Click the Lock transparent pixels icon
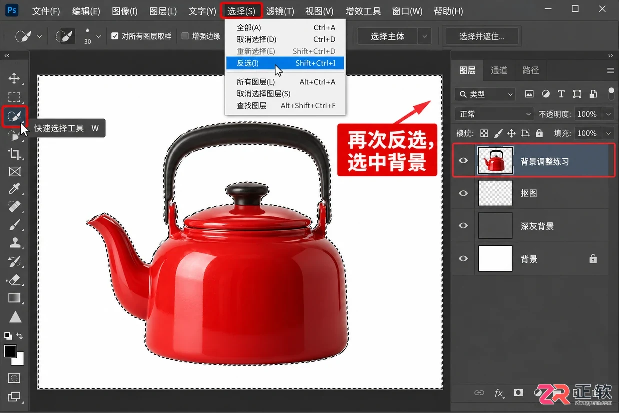This screenshot has width=619, height=413. point(484,133)
